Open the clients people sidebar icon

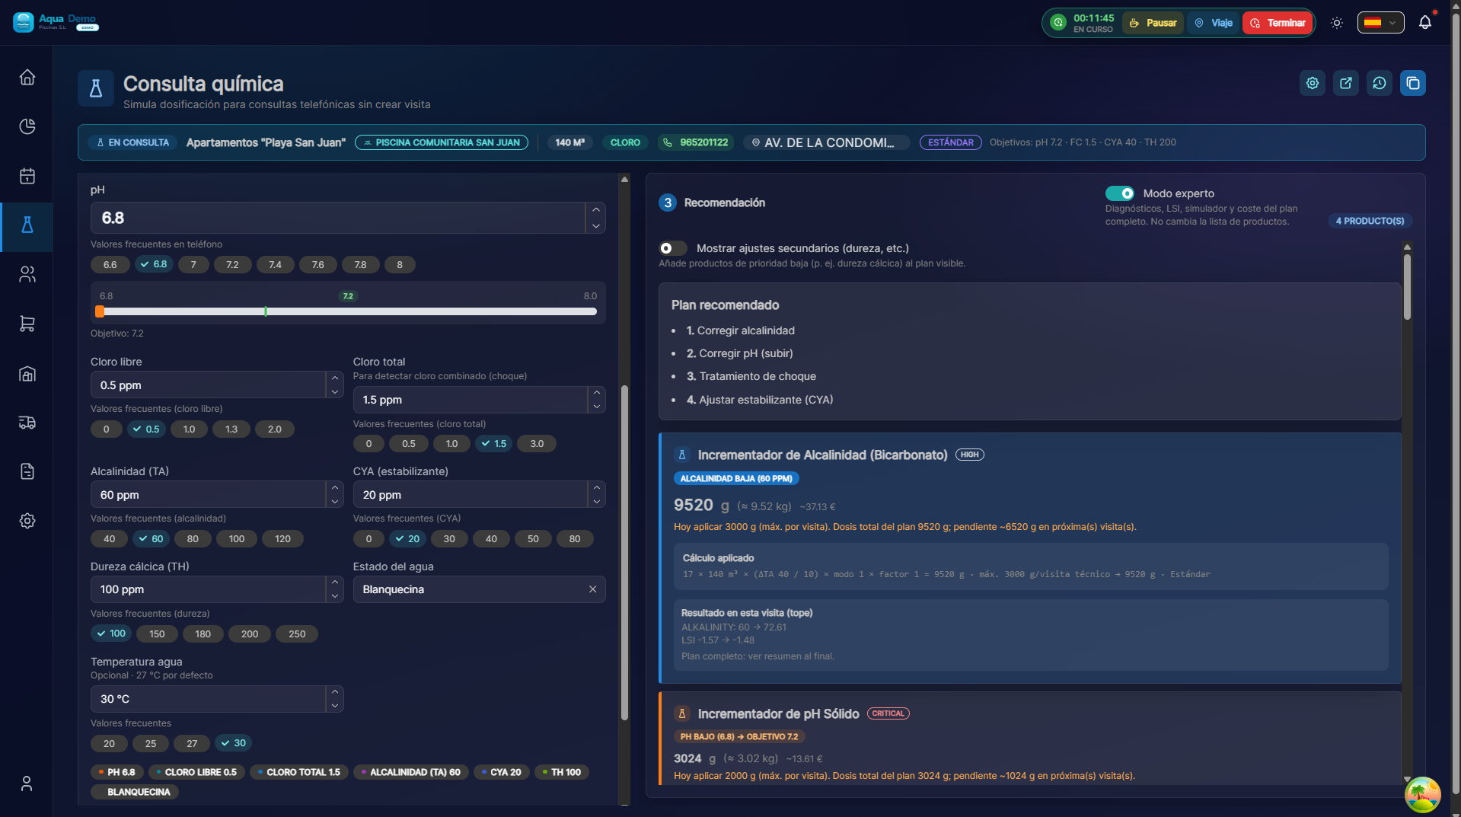click(x=27, y=274)
